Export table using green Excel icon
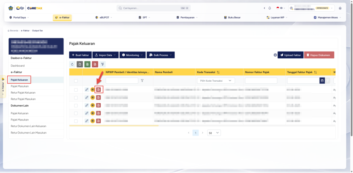The height and width of the screenshot is (173, 353). pos(87,64)
